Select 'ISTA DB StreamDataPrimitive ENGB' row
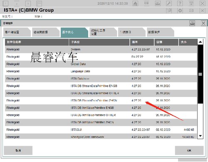 (101, 86)
